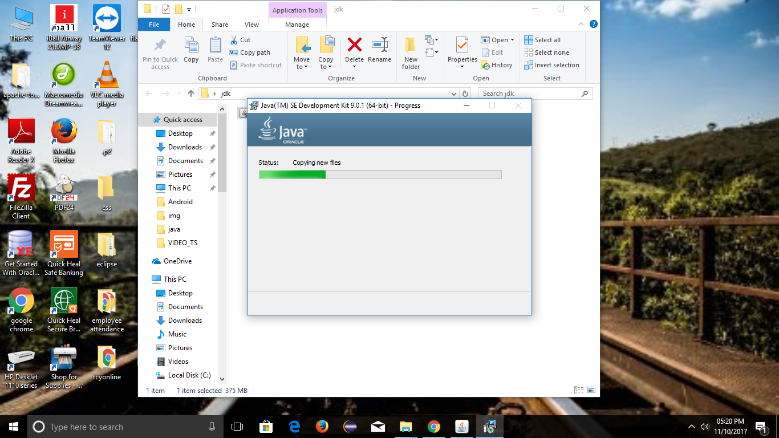Expand the Open button dropdown arrow
The height and width of the screenshot is (438, 779).
coord(512,40)
